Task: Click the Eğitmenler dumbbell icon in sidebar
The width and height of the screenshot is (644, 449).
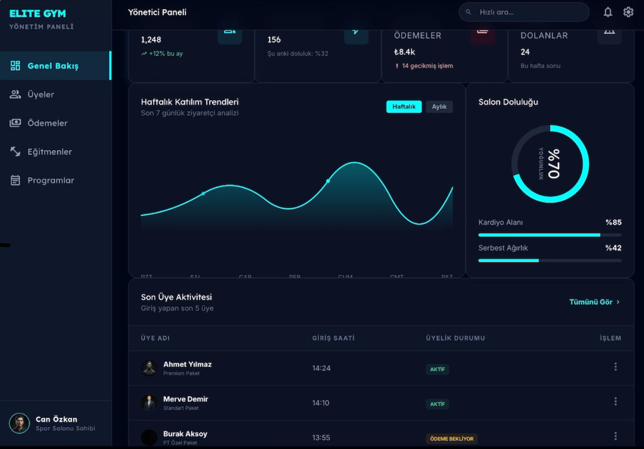Action: coord(15,151)
